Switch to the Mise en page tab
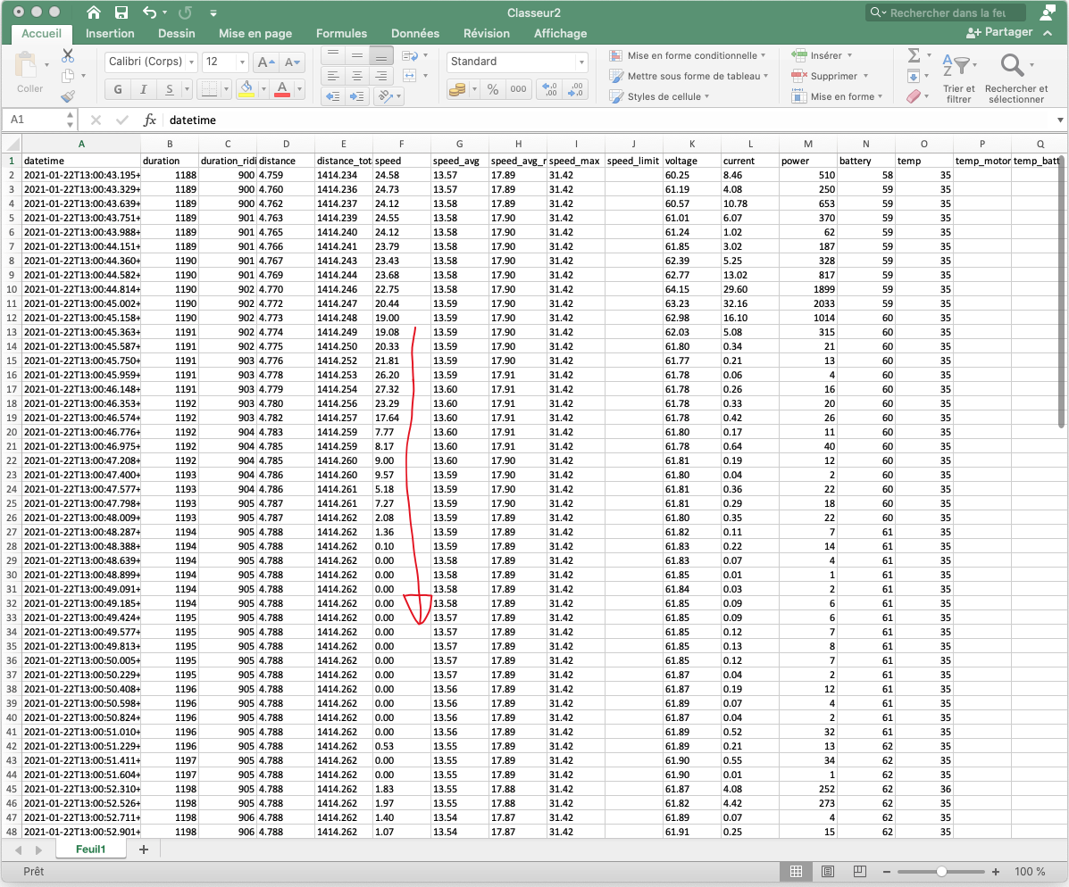The image size is (1069, 887). coord(255,33)
